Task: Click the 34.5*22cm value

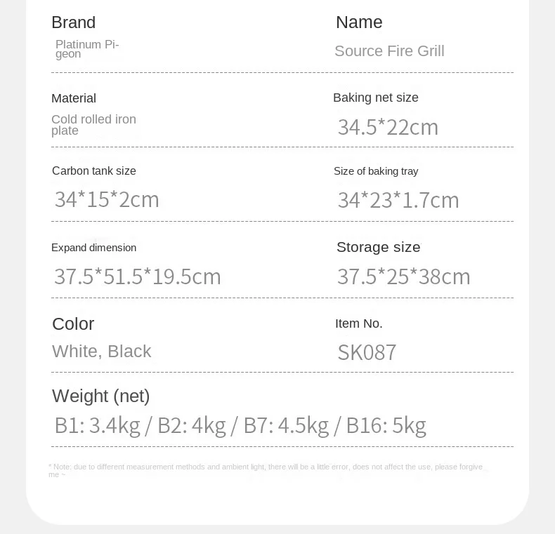Action: pos(388,127)
